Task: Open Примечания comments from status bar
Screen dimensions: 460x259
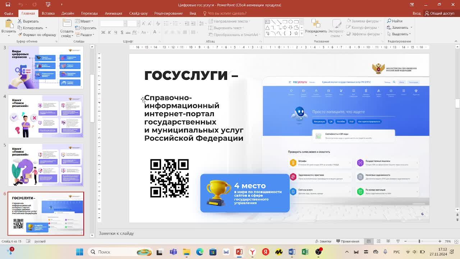Action: [x=347, y=241]
